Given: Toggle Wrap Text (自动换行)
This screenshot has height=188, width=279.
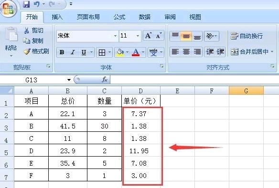Looking at the screenshot, I should pos(247,36).
